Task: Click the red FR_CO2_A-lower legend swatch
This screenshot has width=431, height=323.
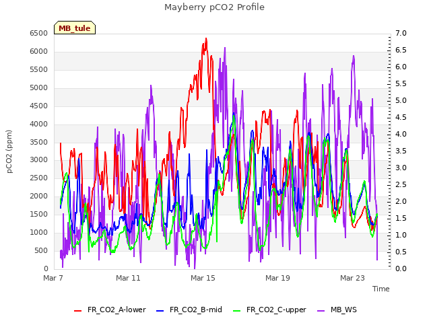Action: [78, 311]
